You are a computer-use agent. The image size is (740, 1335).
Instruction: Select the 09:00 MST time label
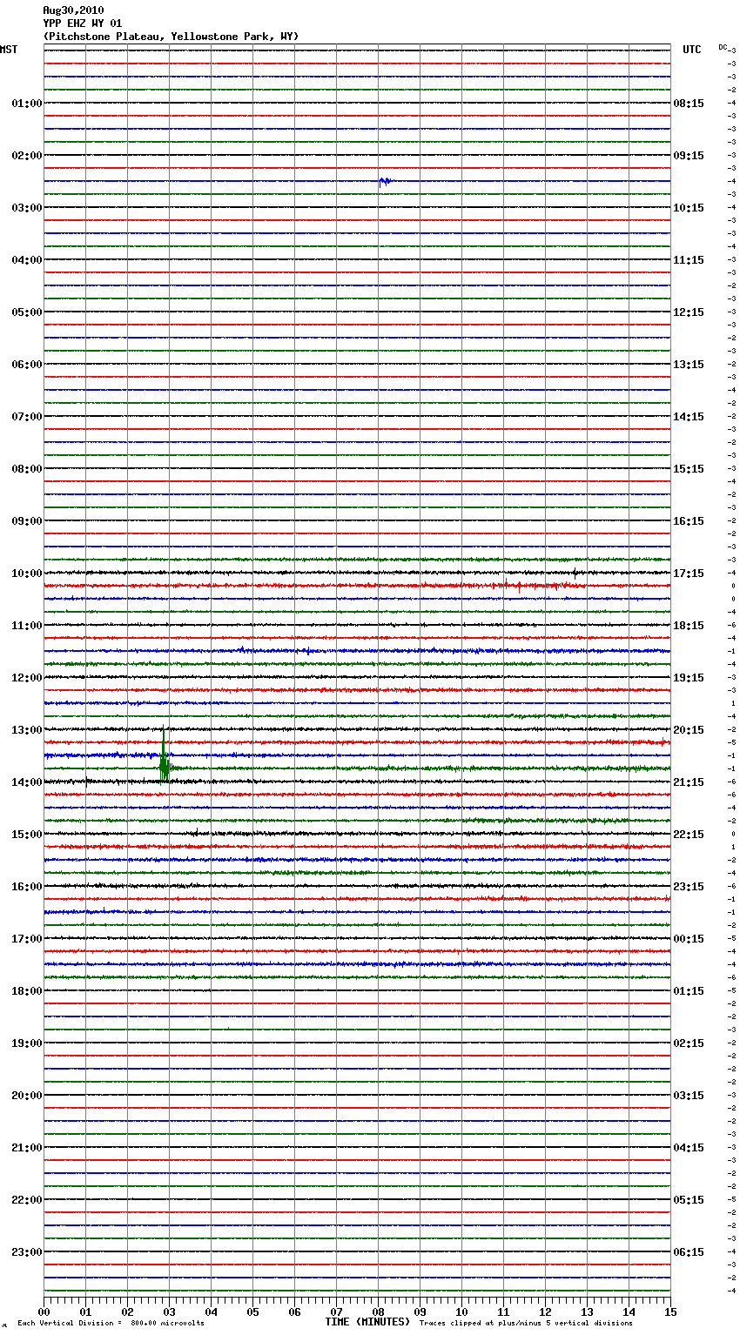click(27, 521)
